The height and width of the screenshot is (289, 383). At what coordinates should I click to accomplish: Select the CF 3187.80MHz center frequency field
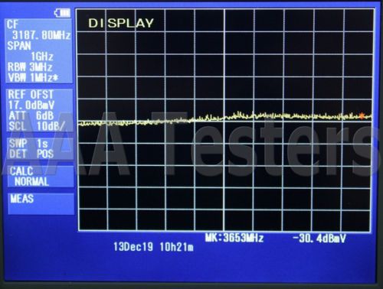[x=38, y=30]
